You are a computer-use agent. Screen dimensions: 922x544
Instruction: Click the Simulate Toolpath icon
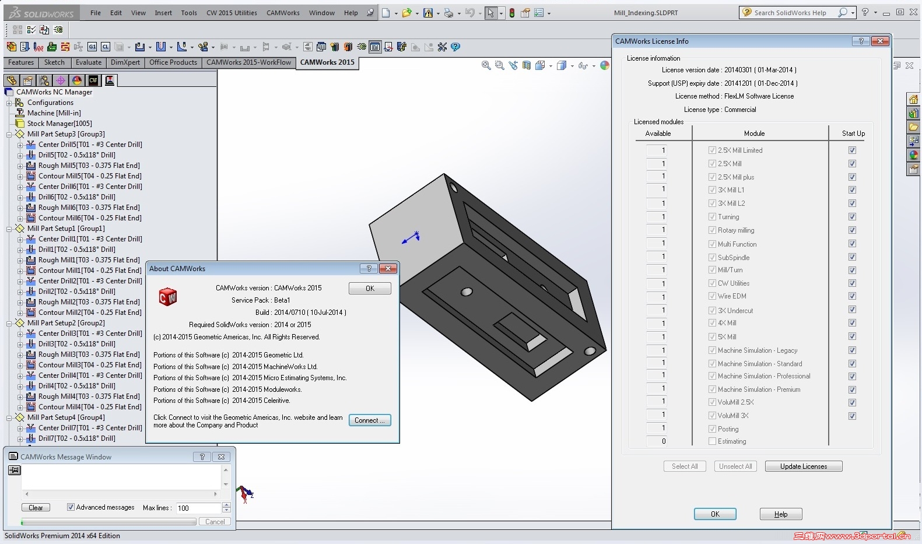click(52, 47)
